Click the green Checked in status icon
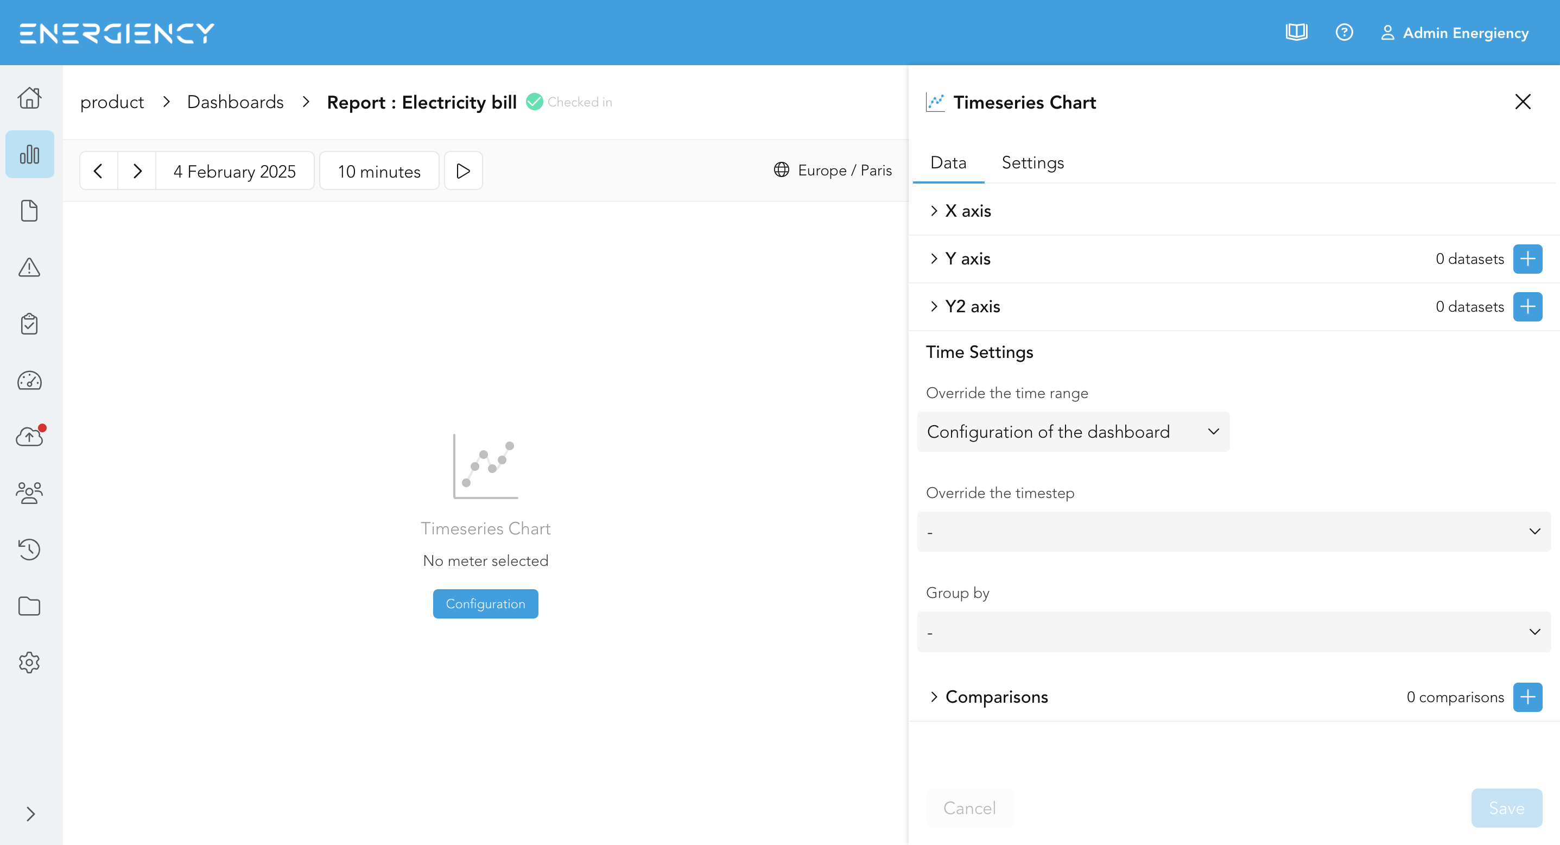 534,102
